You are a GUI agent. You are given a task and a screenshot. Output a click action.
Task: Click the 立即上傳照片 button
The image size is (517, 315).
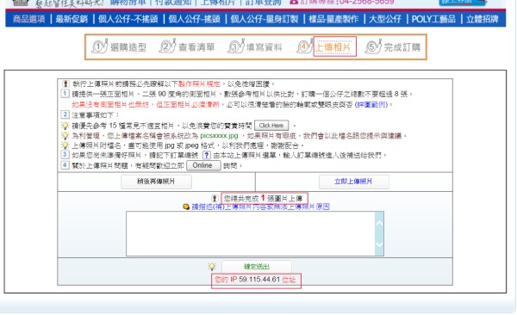coord(353,182)
